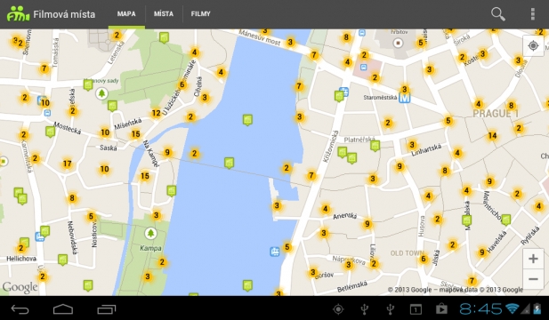Tap the Staroměstská metro station icon
This screenshot has width=549, height=320.
click(x=404, y=99)
